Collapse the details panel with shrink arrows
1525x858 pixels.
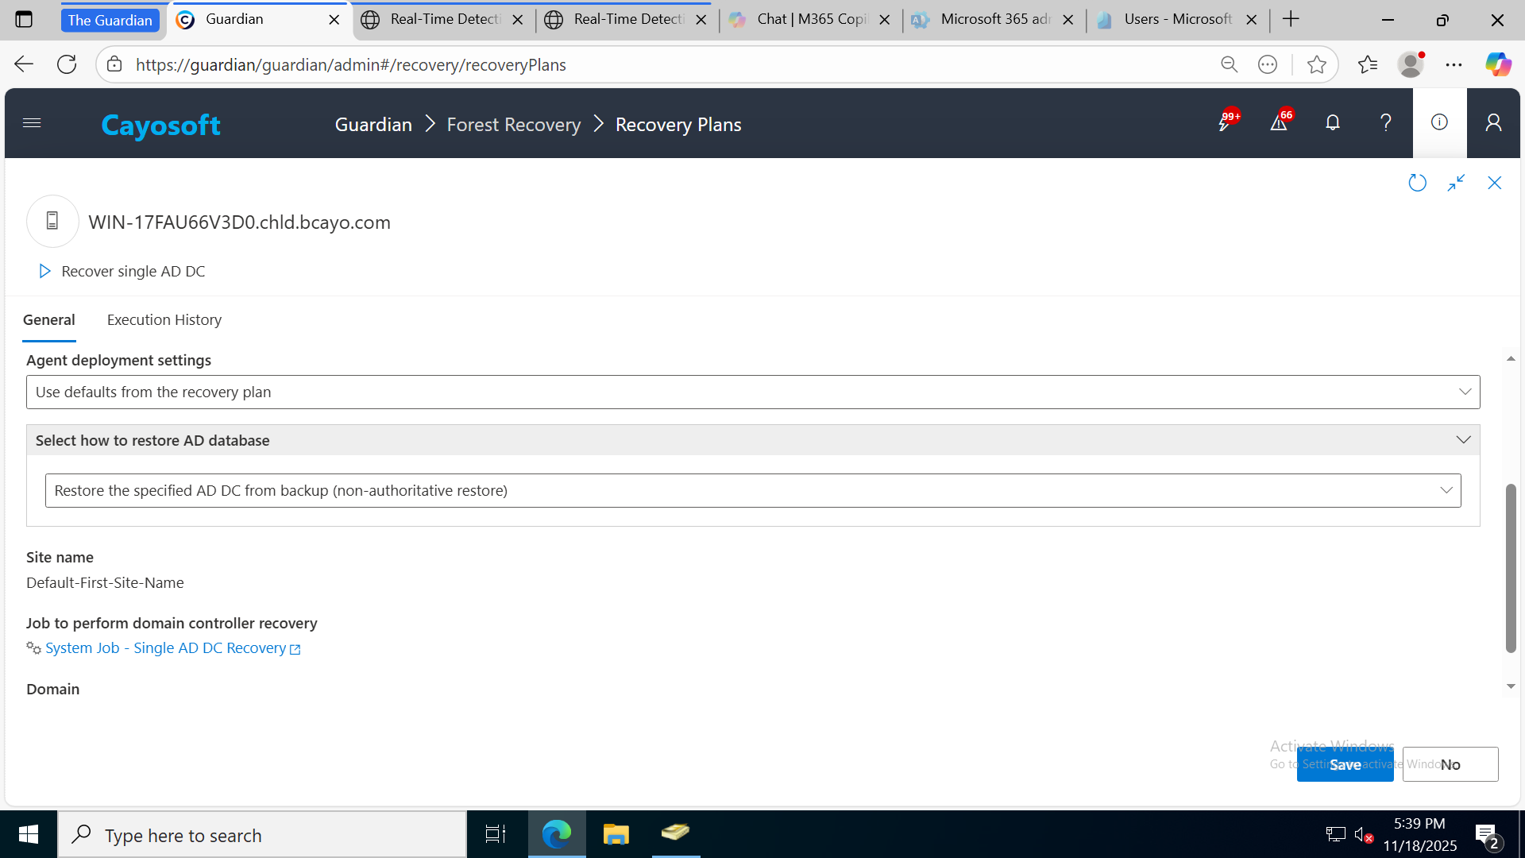pyautogui.click(x=1456, y=184)
